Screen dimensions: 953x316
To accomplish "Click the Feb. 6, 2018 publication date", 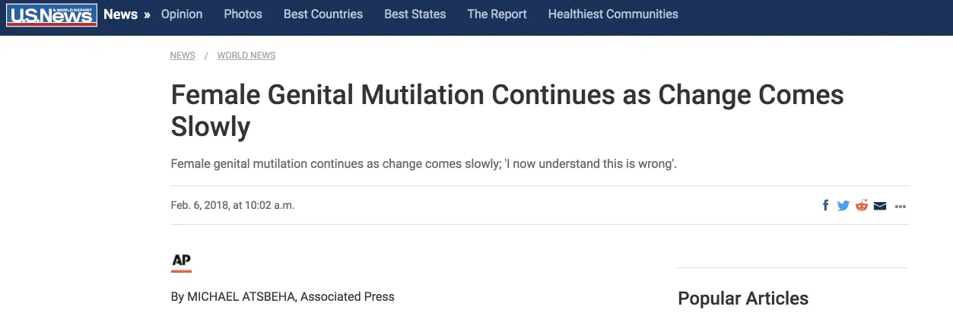I will pyautogui.click(x=232, y=205).
